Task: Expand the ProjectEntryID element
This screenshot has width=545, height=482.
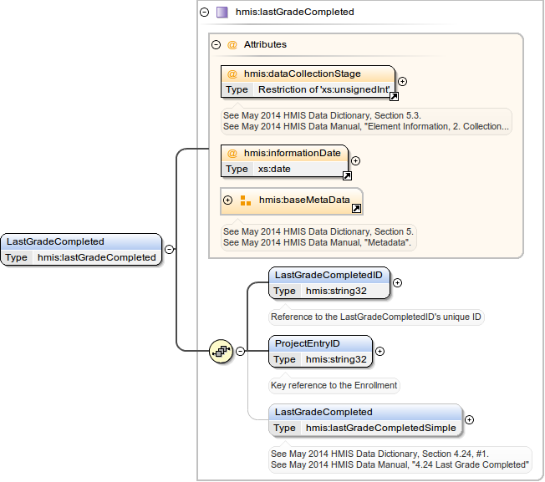Action: tap(379, 352)
